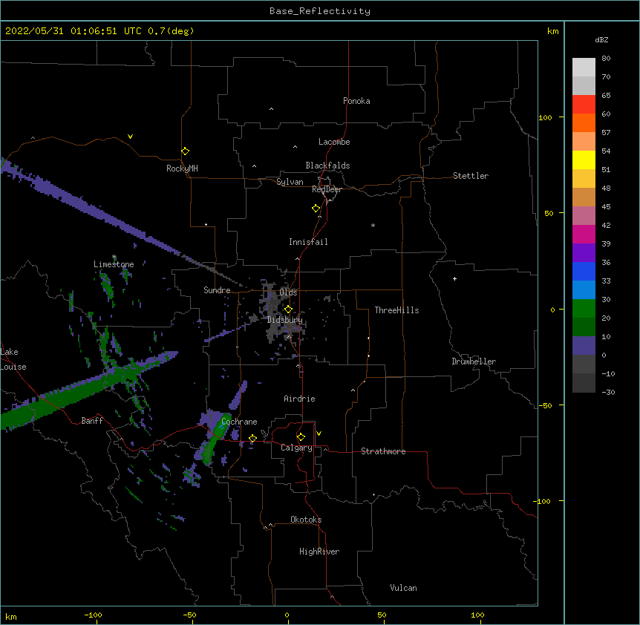Image resolution: width=640 pixels, height=625 pixels.
Task: Click the Sundre label
Action: [217, 290]
